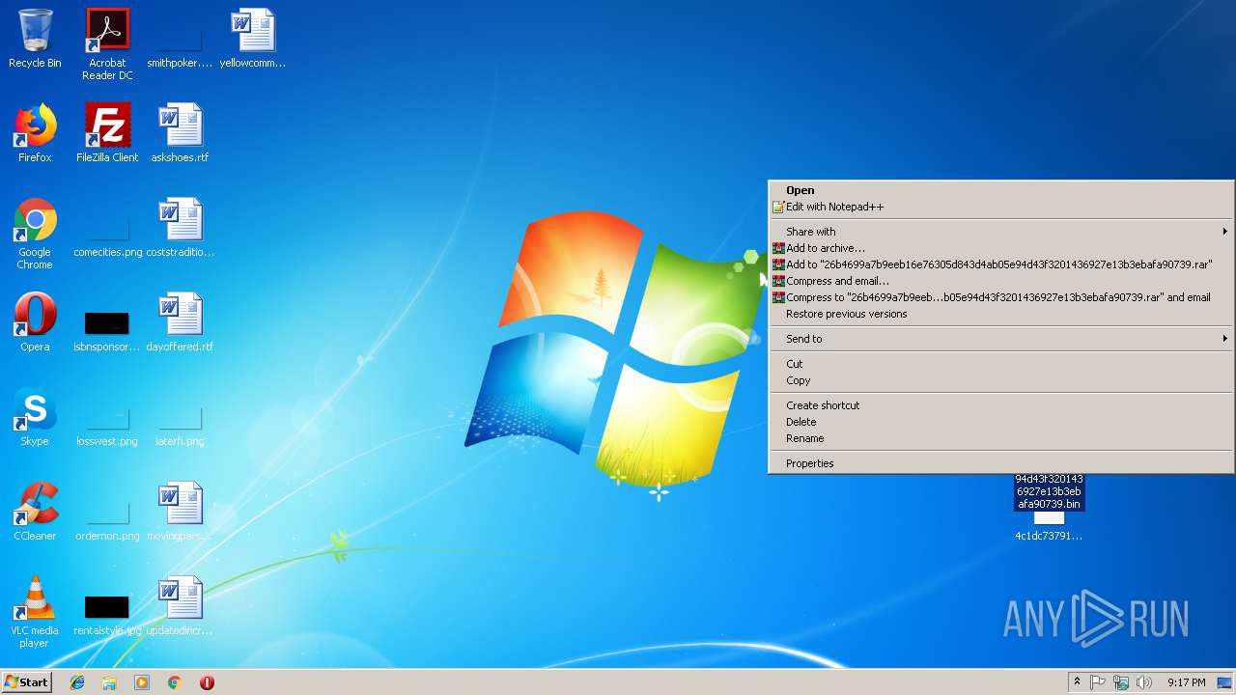Choose Edit with Notepad++
Viewport: 1236px width, 695px height.
coord(1001,207)
